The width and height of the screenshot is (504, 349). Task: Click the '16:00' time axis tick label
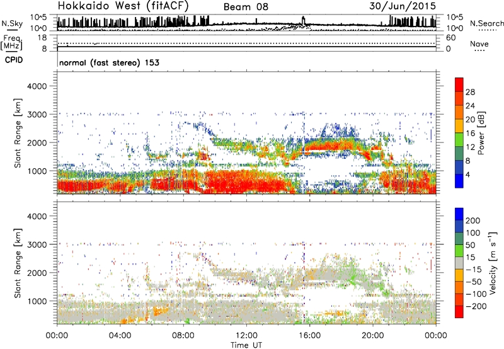coord(309,336)
